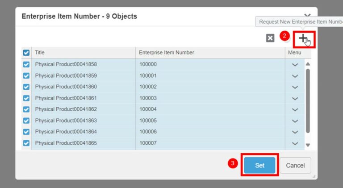Expand menu chevron for item 100002
The width and height of the screenshot is (343, 188).
point(295,87)
